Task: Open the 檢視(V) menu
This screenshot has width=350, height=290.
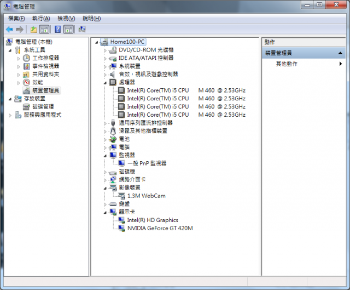Action: [66, 18]
